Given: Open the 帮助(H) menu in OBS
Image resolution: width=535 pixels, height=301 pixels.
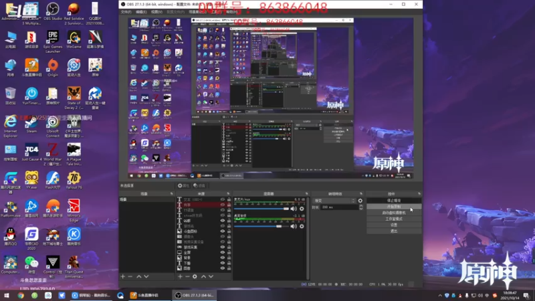Looking at the screenshot, I should [232, 12].
